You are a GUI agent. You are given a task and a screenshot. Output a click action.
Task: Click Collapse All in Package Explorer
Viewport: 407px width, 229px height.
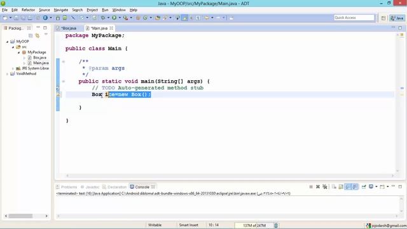[31, 36]
